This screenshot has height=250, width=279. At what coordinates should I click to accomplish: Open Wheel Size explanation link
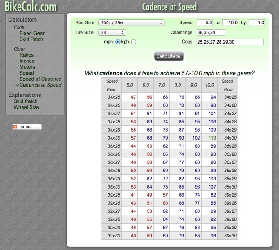point(27,107)
